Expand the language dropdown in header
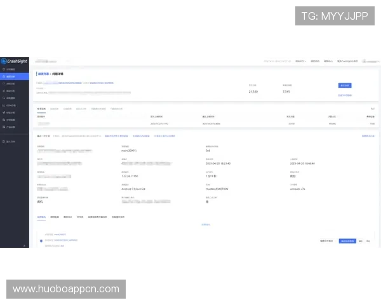 pos(301,61)
